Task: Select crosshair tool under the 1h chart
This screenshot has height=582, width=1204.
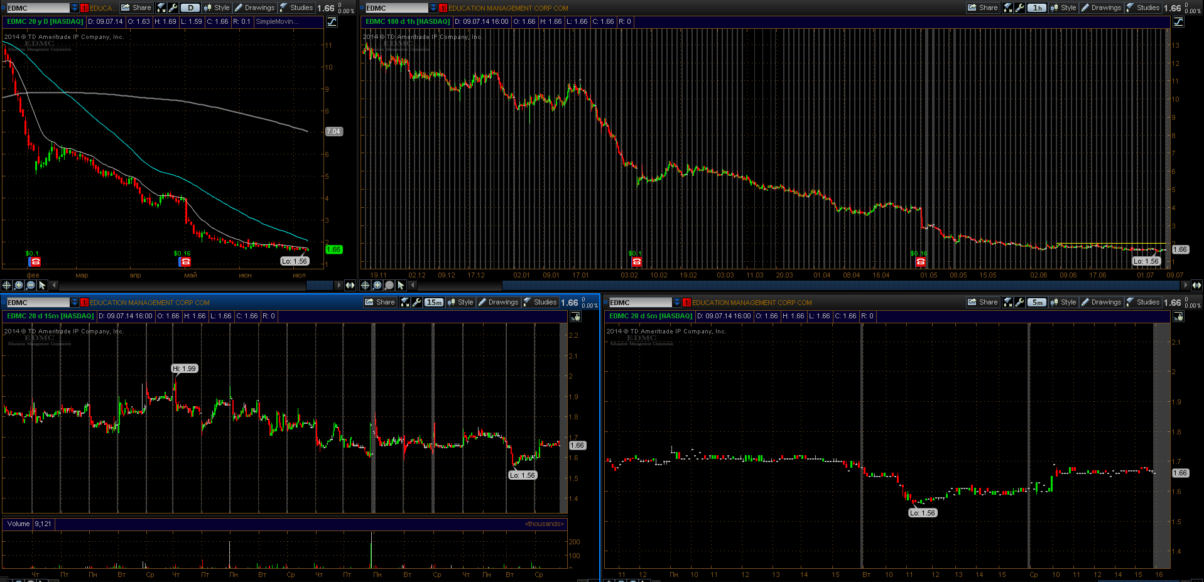Action: pyautogui.click(x=366, y=285)
